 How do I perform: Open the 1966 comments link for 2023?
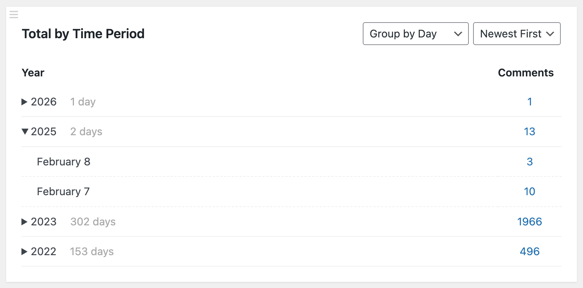pos(529,222)
